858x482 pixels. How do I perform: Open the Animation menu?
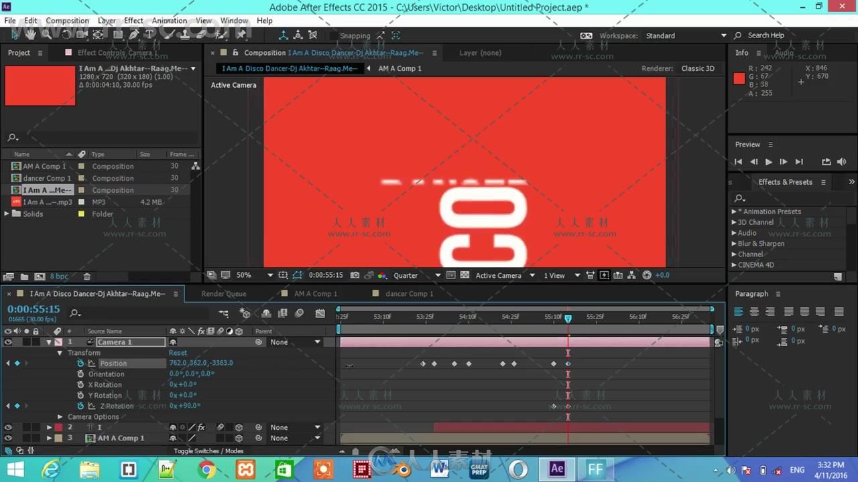coord(170,21)
